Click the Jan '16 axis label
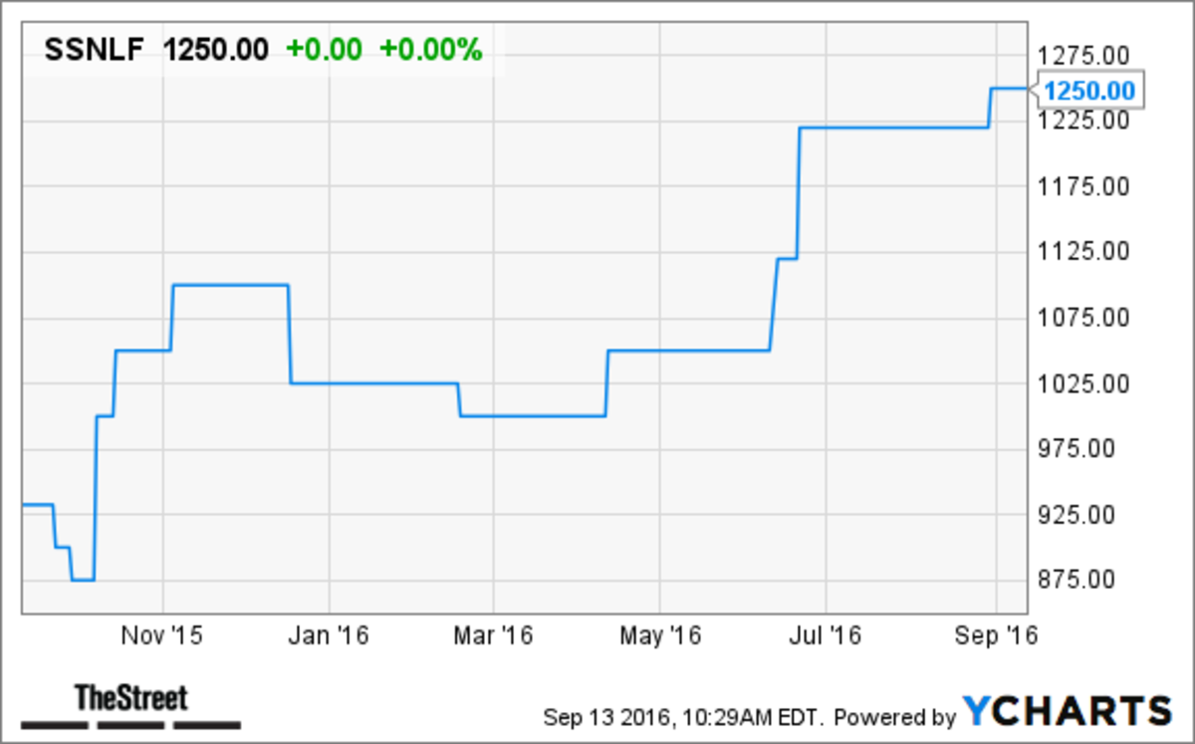Viewport: 1195px width, 744px height. (x=331, y=634)
